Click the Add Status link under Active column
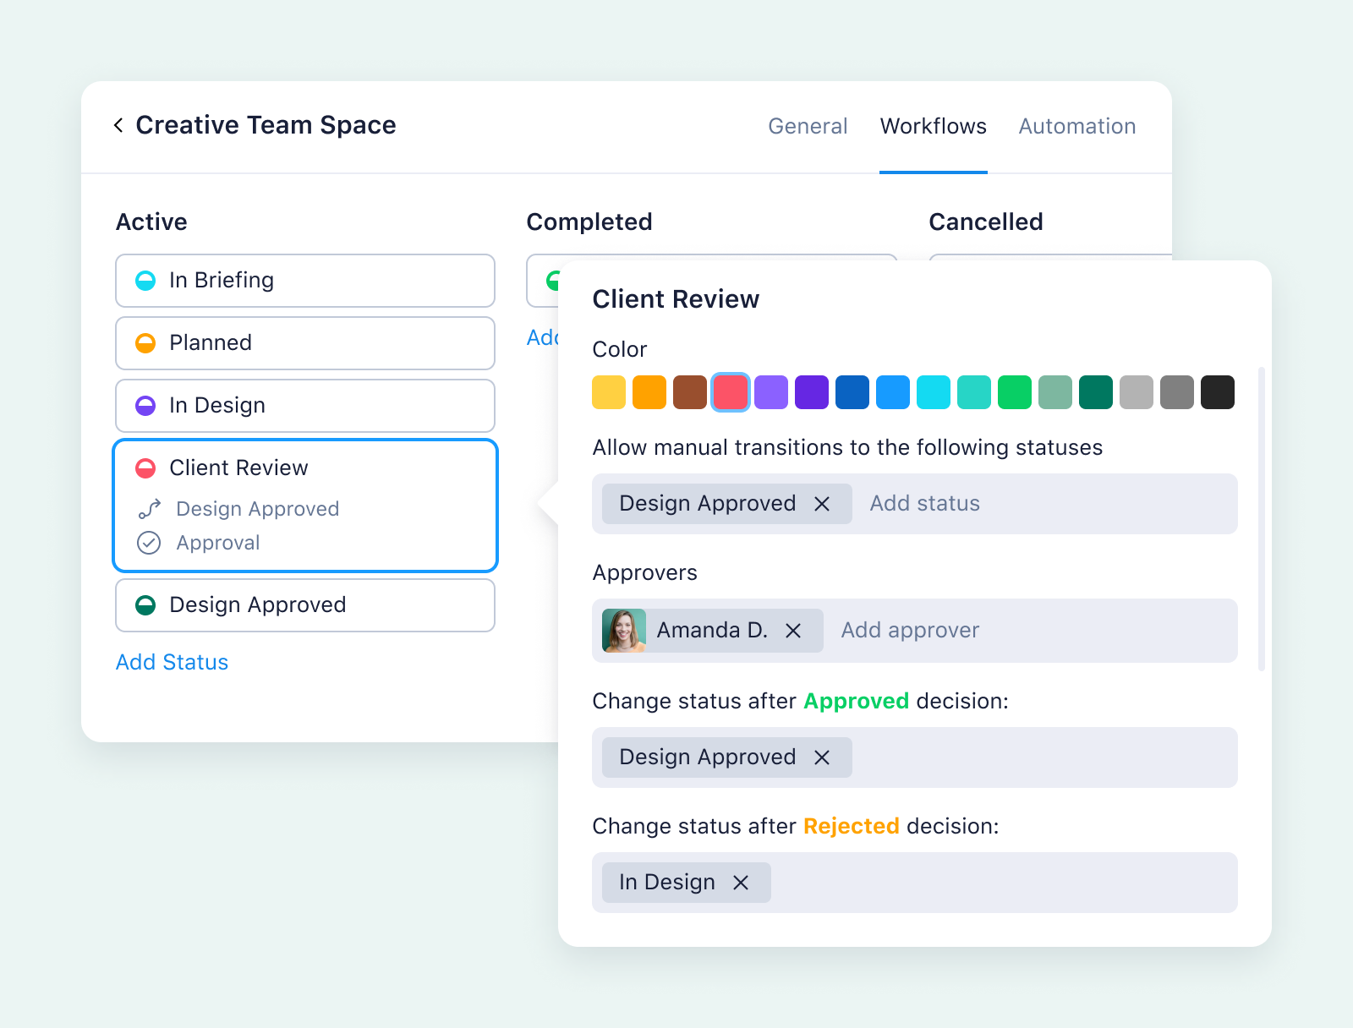The image size is (1353, 1028). tap(172, 662)
